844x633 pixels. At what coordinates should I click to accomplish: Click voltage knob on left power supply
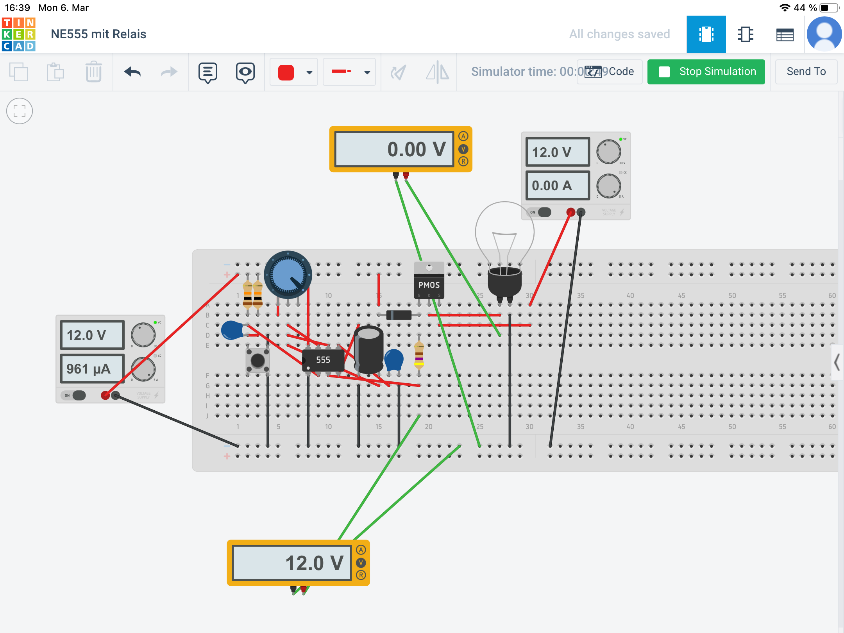pos(143,335)
